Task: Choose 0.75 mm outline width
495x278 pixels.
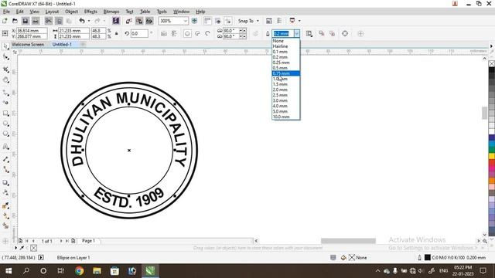Action: 285,73
